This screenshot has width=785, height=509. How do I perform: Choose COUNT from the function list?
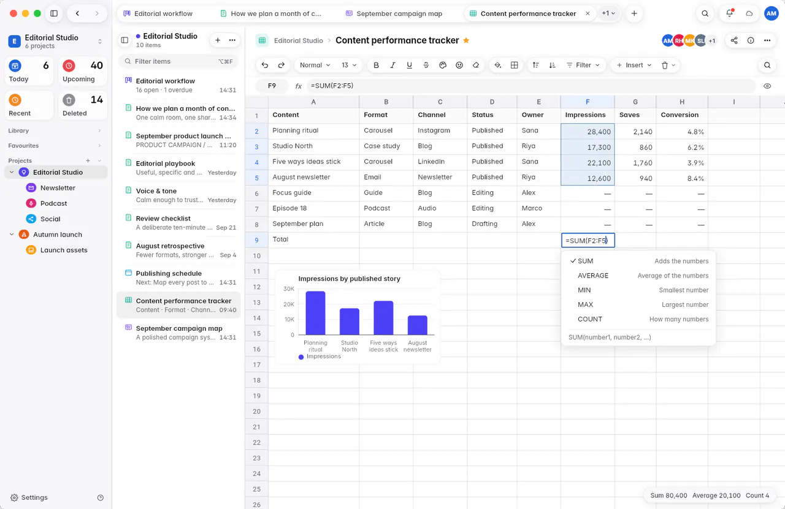[x=638, y=319]
